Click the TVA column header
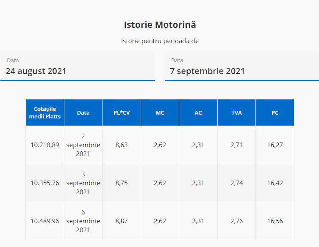This screenshot has width=319, height=247. [236, 113]
